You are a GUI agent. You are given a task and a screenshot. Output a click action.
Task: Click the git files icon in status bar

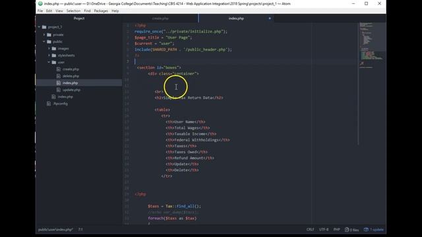(x=347, y=230)
